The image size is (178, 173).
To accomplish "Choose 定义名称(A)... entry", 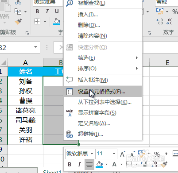I will pyautogui.click(x=103, y=123).
